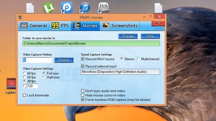Enable Lock framerate checkbox

point(24,95)
